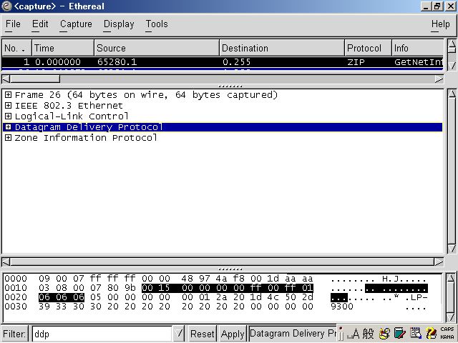The width and height of the screenshot is (458, 343).
Task: Click protocol tree horizontal scroll left arrow
Action: pos(6,262)
